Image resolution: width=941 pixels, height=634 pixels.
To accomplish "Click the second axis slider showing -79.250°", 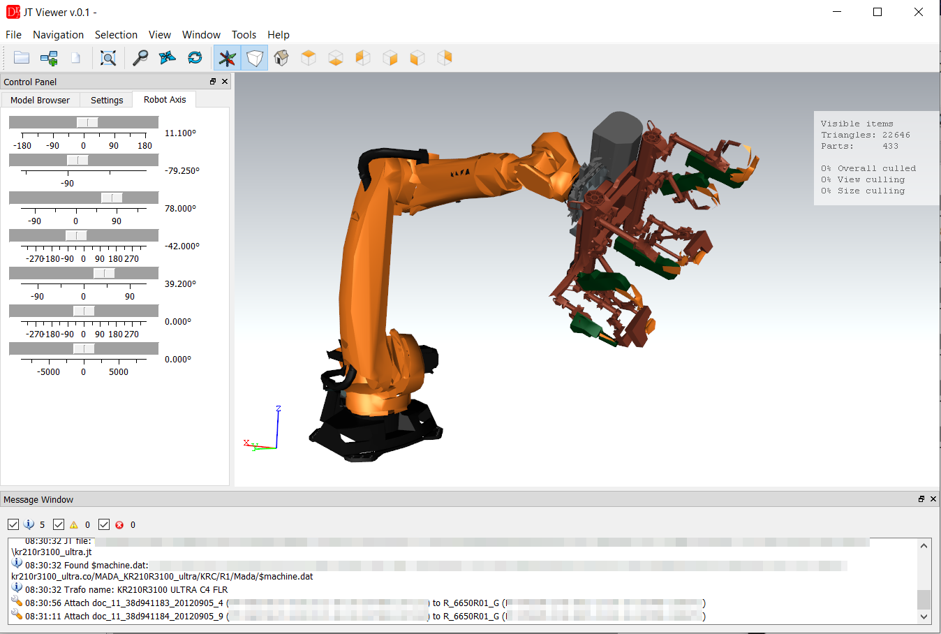I will pos(84,160).
